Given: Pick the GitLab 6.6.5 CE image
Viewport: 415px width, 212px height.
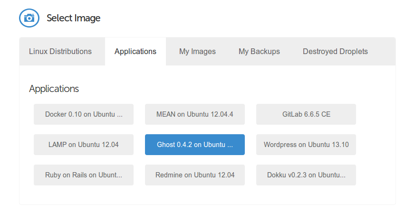Looking at the screenshot, I should [306, 114].
